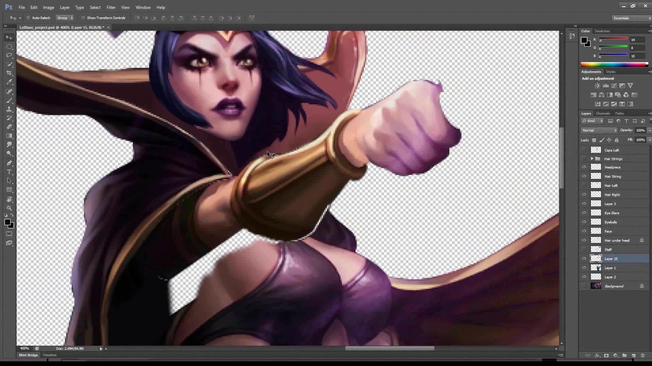
Task: Switch to the Paths tab
Action: coord(619,113)
